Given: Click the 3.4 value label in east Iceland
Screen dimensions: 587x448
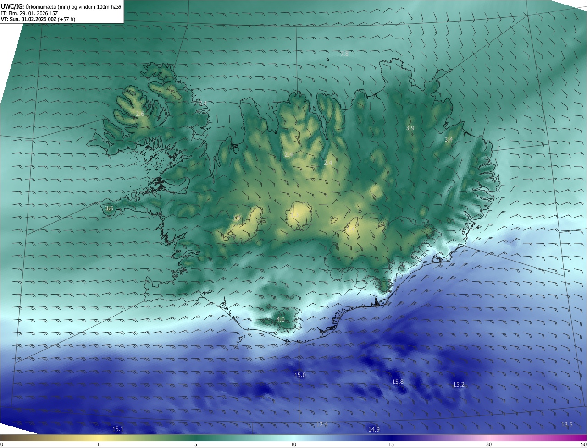Looking at the screenshot, I should pyautogui.click(x=449, y=139).
